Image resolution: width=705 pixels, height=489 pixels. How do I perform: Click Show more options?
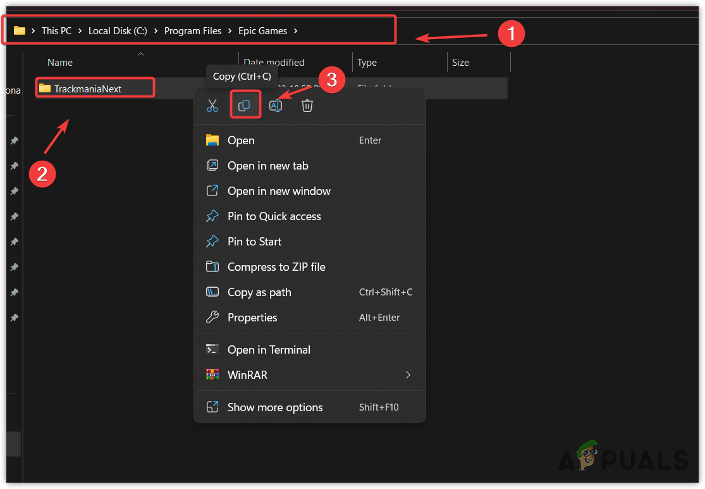point(310,407)
